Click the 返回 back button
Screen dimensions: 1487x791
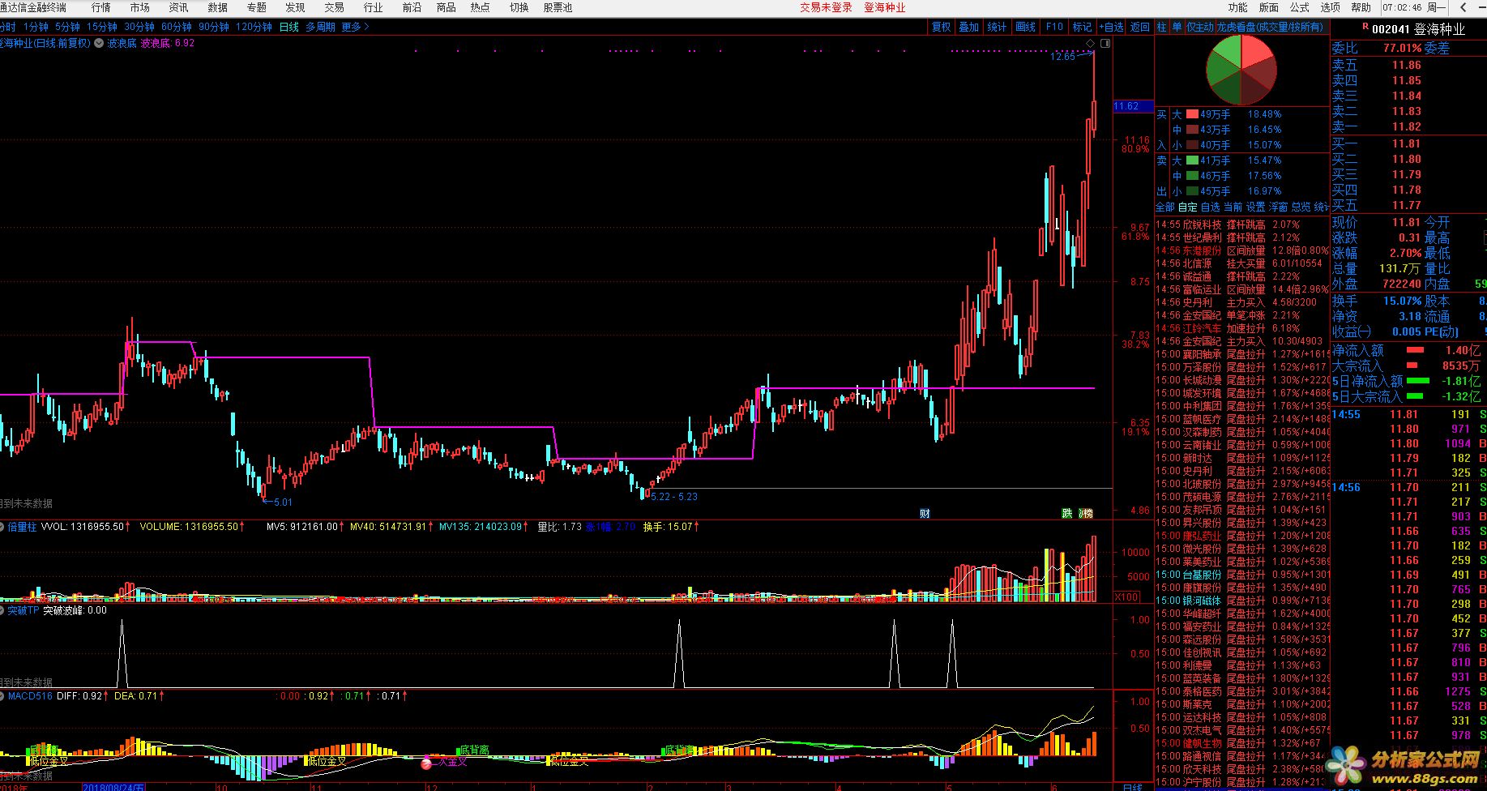1140,27
